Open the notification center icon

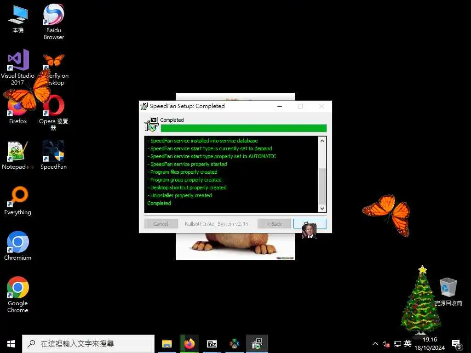tap(457, 345)
